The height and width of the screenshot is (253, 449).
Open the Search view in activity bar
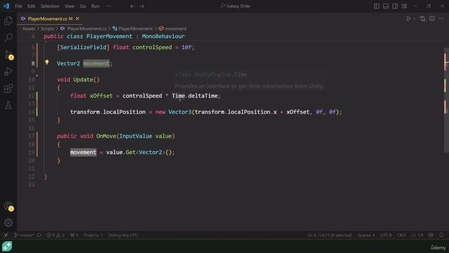tap(8, 37)
